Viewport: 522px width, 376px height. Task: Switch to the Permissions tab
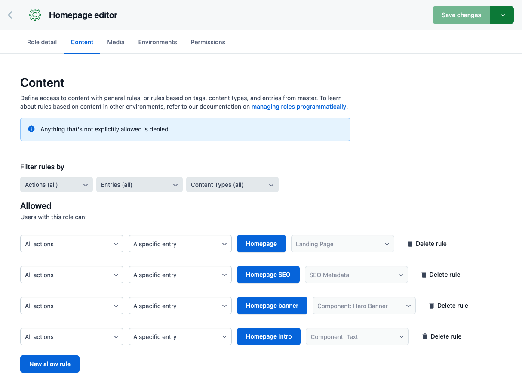[208, 42]
